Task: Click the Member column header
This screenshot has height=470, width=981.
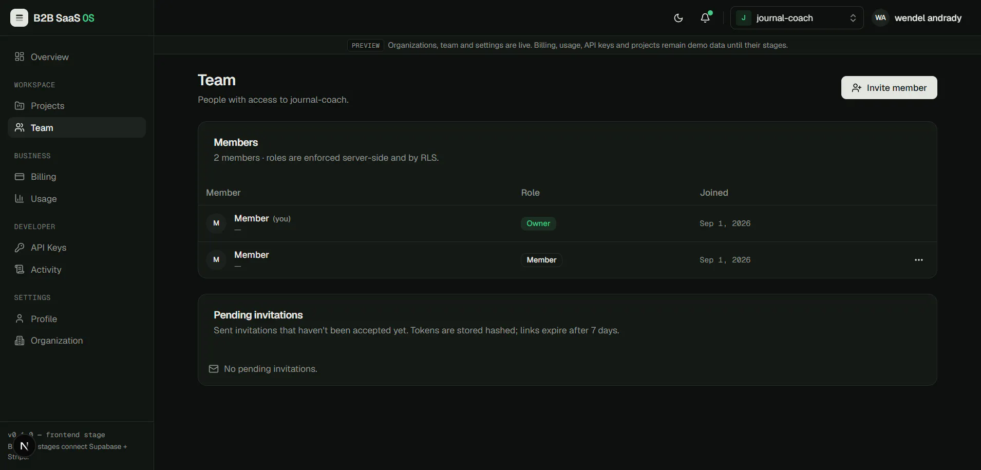Action: click(223, 193)
